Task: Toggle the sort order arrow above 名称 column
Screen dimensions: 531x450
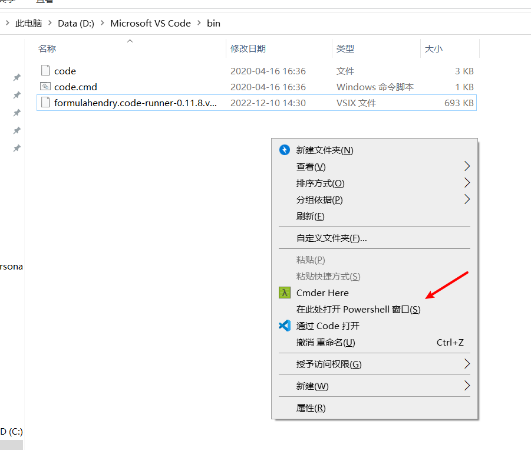Action: pyautogui.click(x=129, y=42)
